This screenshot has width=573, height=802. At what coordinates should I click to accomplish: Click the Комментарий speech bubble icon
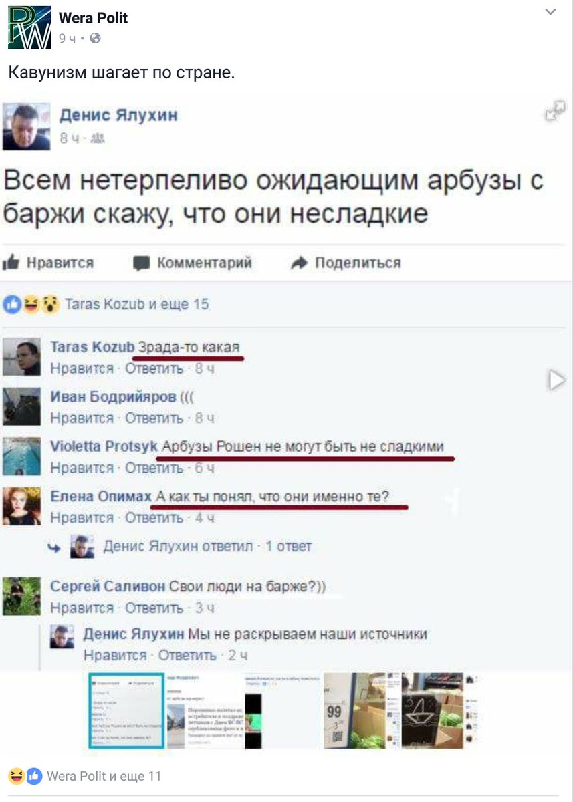tap(141, 263)
